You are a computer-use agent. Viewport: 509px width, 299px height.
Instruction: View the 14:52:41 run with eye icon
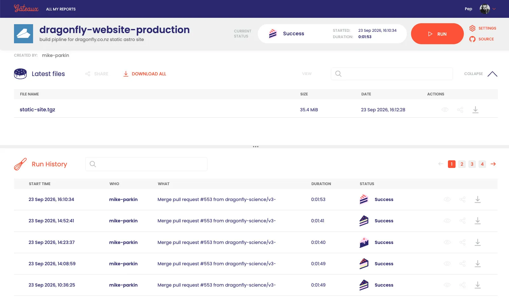click(447, 221)
